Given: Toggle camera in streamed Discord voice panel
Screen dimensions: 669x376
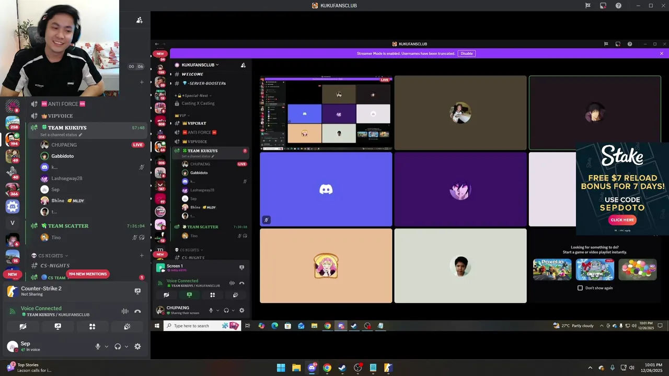Looking at the screenshot, I should pyautogui.click(x=166, y=295).
